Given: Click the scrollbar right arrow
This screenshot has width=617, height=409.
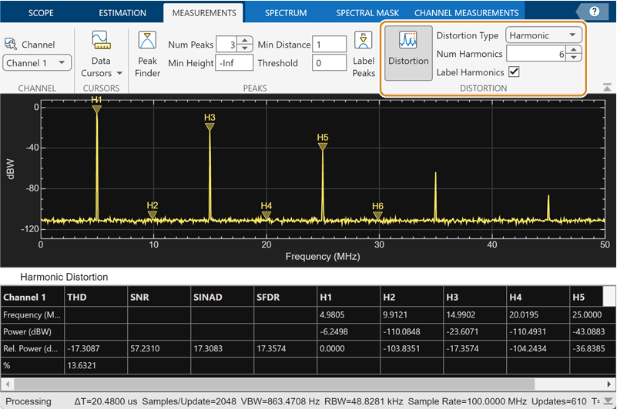Looking at the screenshot, I should pos(609,384).
